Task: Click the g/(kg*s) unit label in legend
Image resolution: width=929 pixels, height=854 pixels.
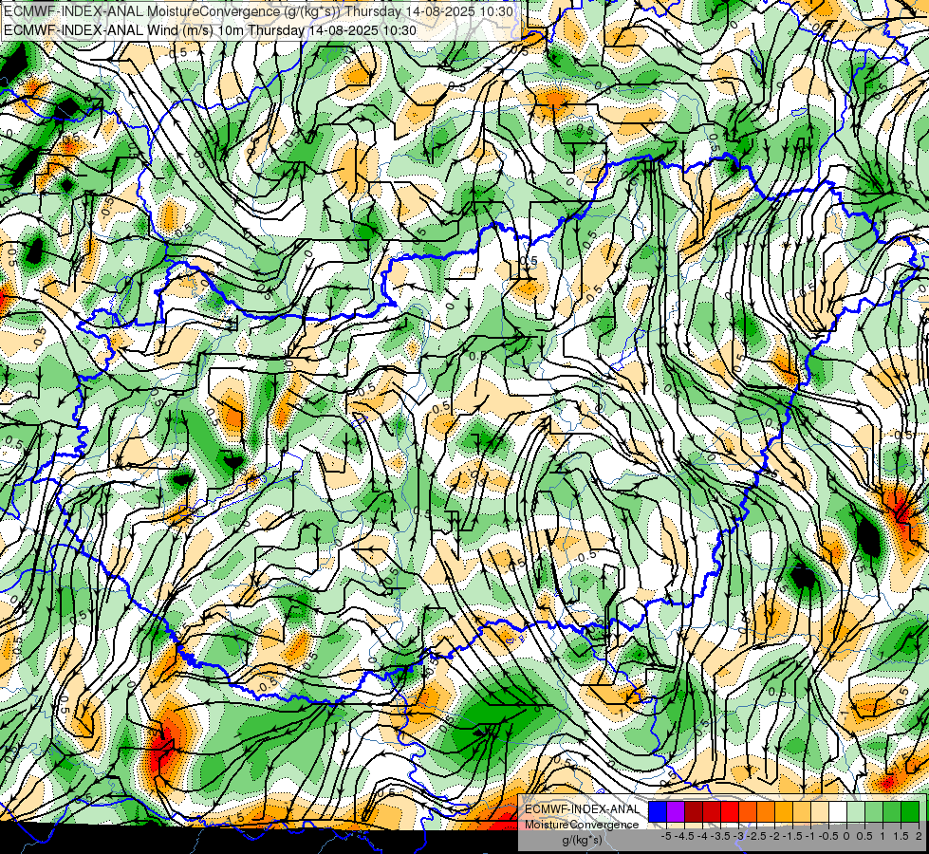Action: click(x=582, y=840)
